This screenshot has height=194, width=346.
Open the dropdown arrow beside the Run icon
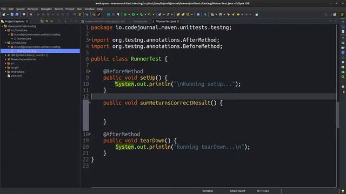[137, 15]
